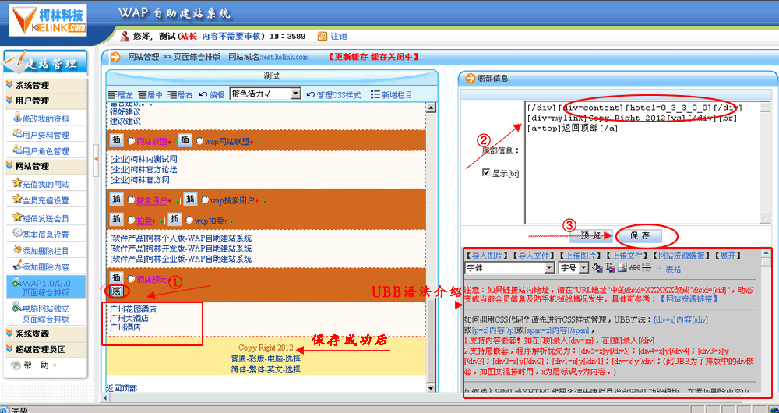Click the 注销 logout icon
The image size is (779, 413).
[323, 37]
